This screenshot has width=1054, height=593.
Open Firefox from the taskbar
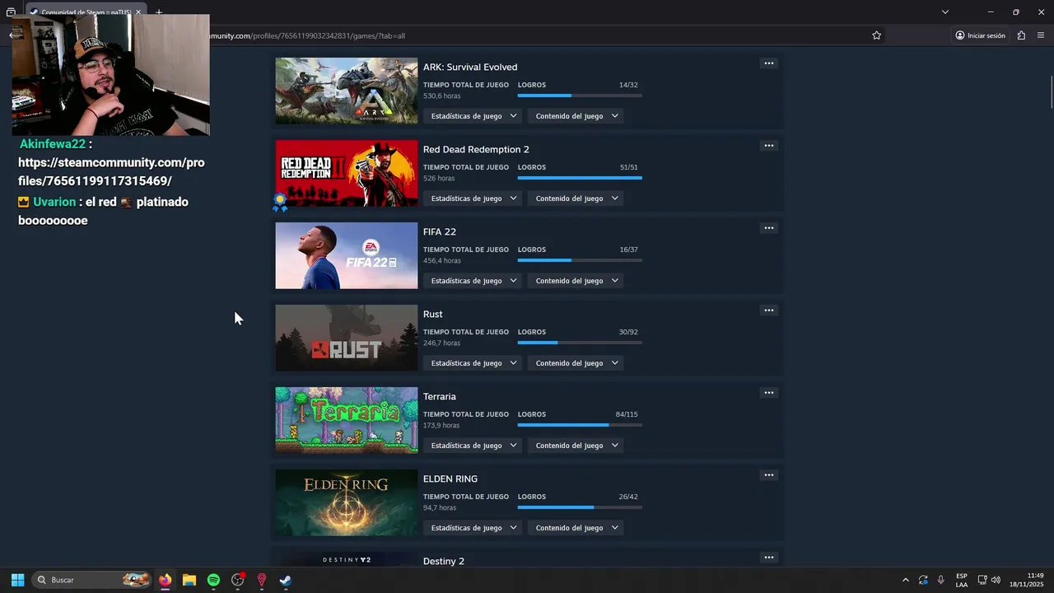(166, 580)
